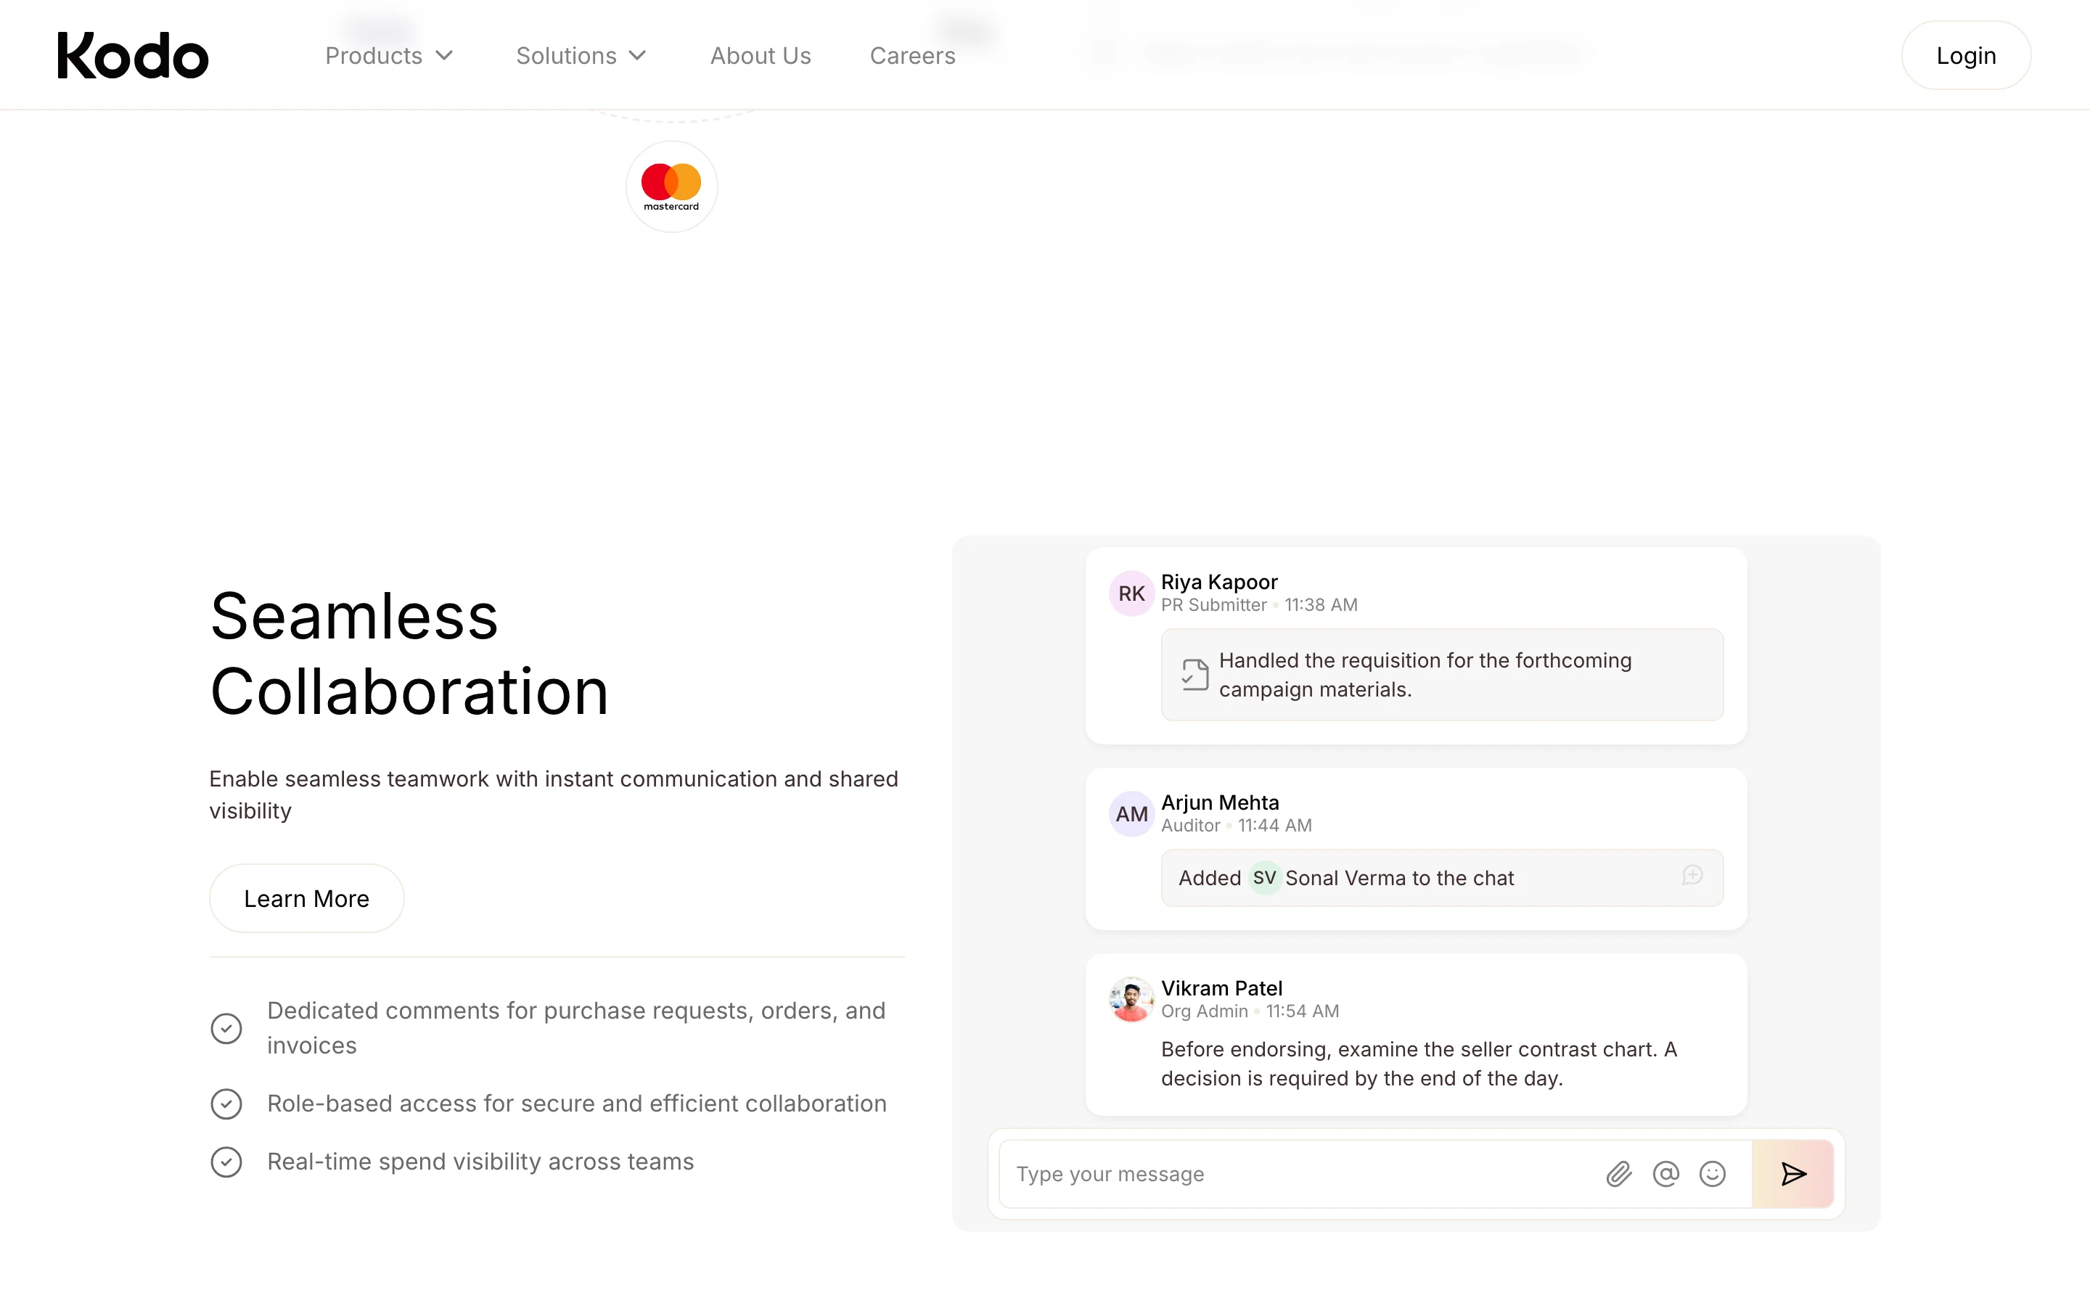Viewport: 2090px width, 1306px height.
Task: Click "Sonal Verma to the chat" text
Action: point(1399,878)
